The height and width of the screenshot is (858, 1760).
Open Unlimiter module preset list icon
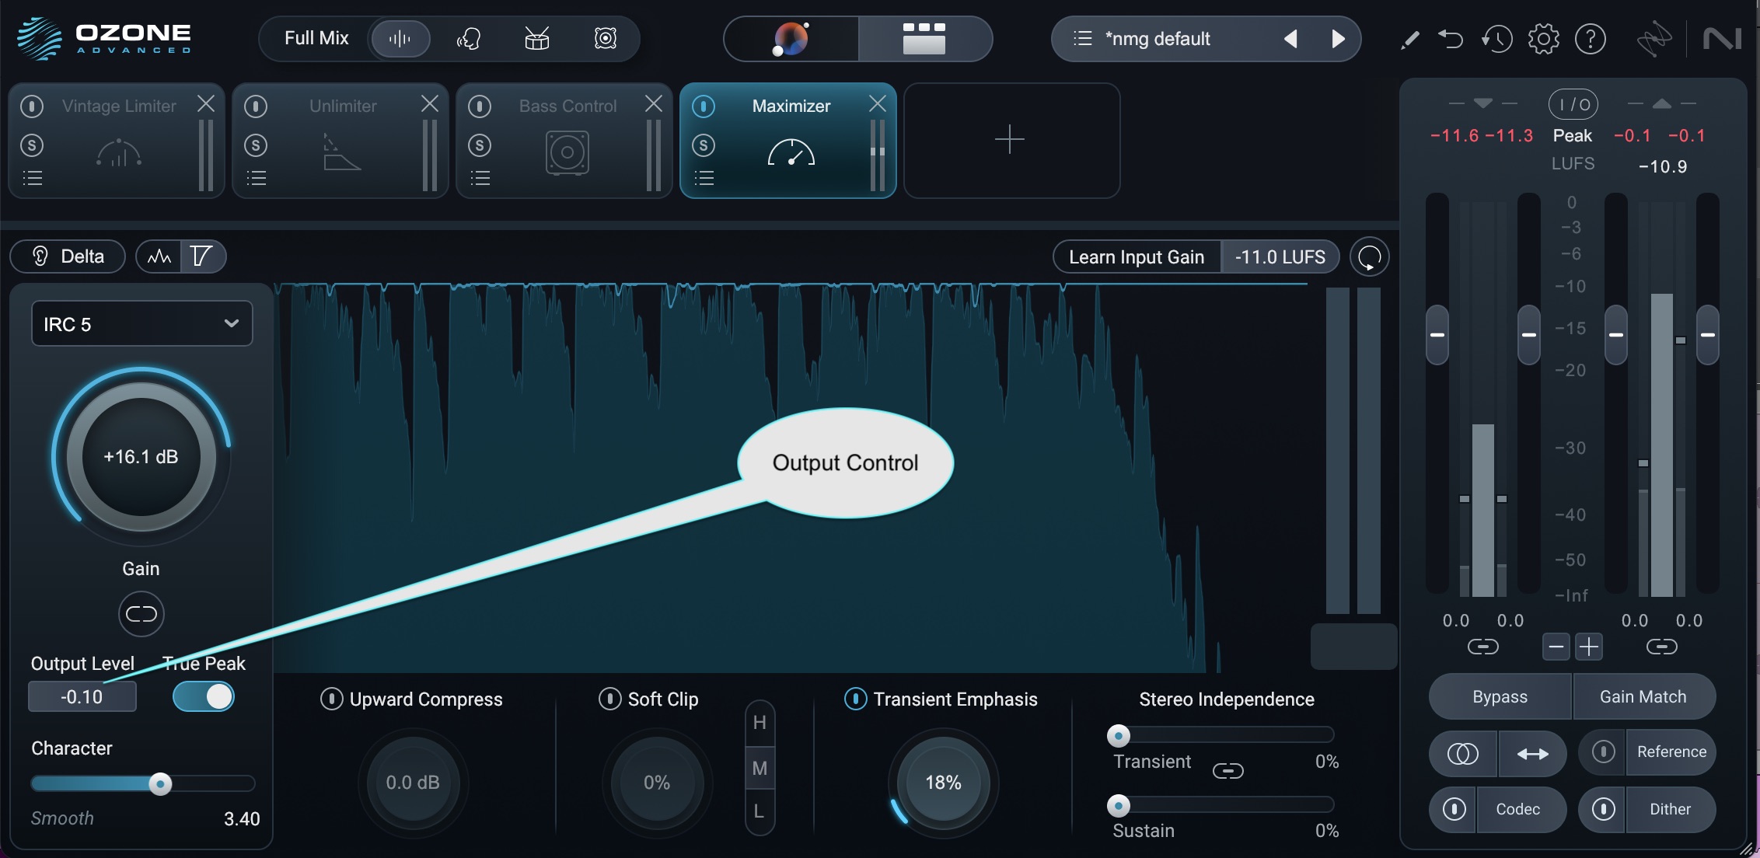pos(256,179)
